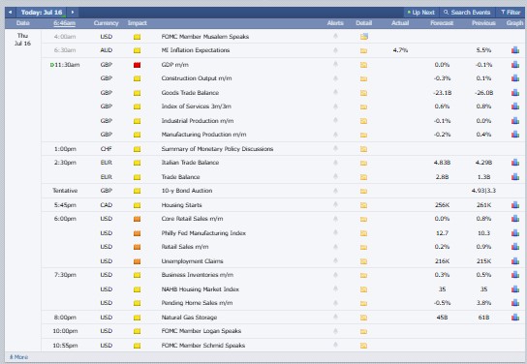
Task: Click the Up Next button
Action: (420, 13)
